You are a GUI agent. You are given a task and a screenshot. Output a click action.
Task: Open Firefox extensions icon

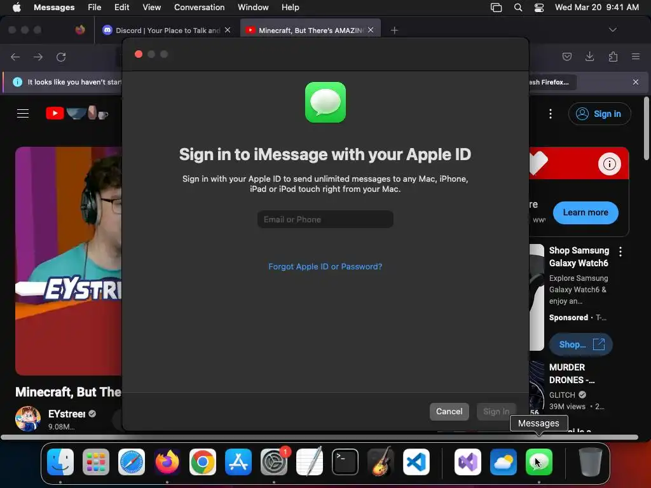coord(613,57)
